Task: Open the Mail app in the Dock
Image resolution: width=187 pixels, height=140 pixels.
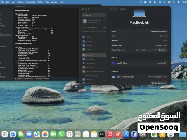Action: 29,134
